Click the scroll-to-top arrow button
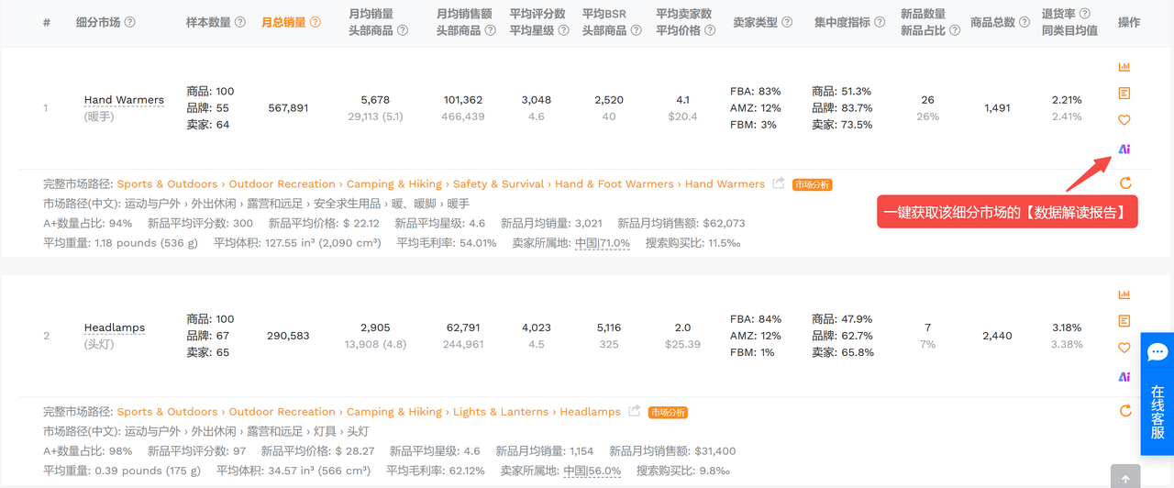Viewport: 1174px width, 488px height. 1125,477
